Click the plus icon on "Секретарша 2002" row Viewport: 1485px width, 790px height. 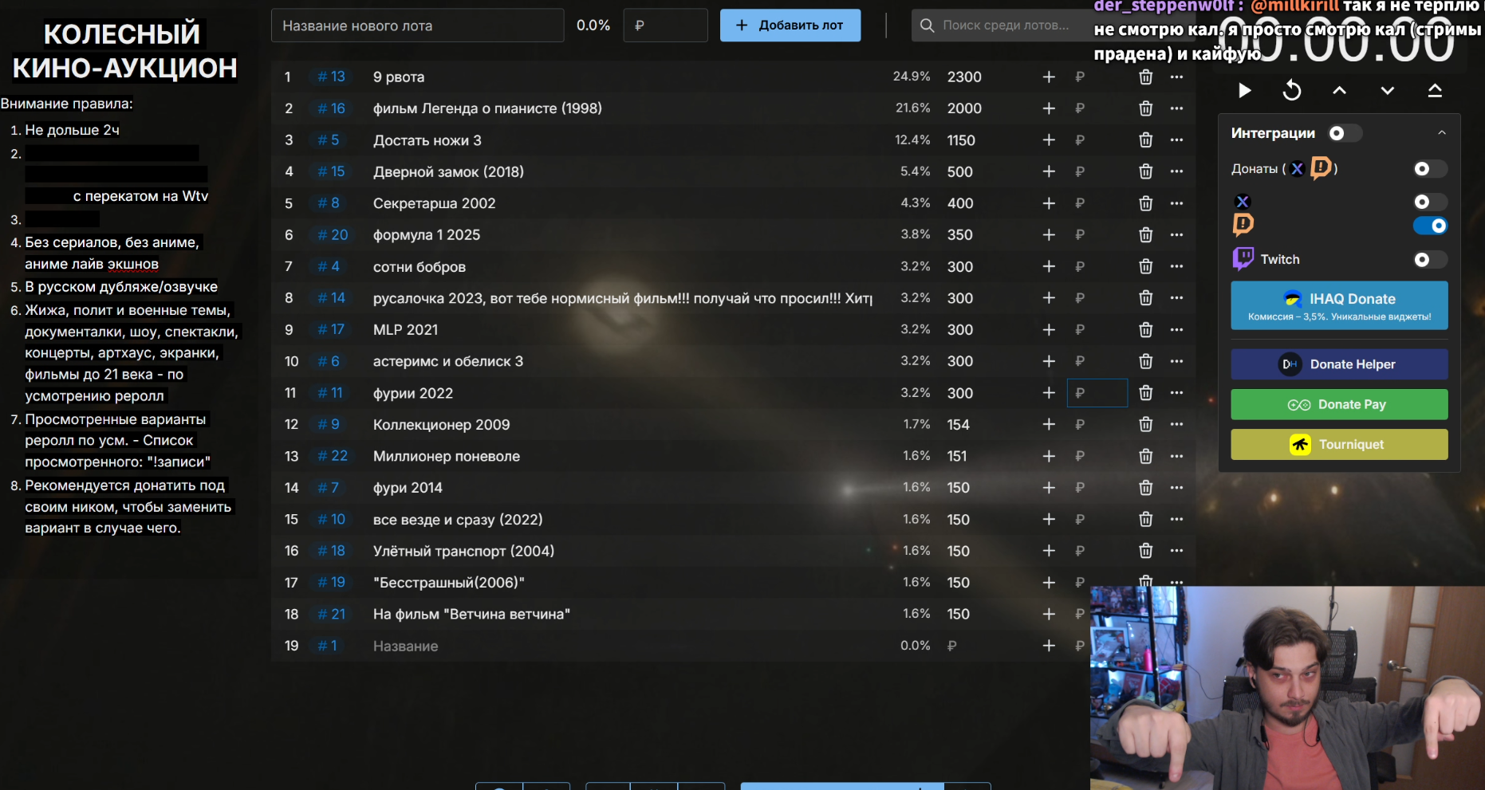(1049, 203)
